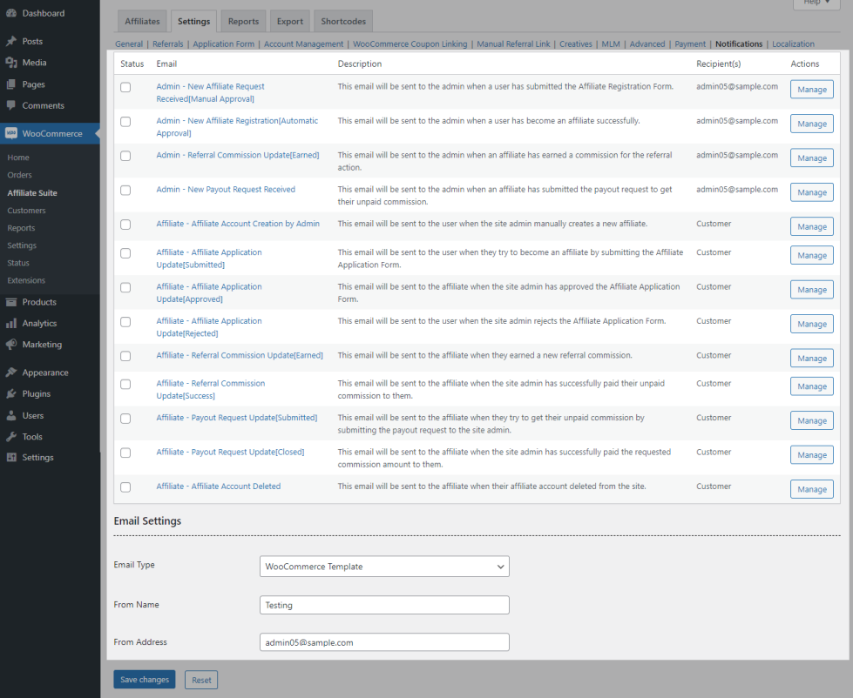Open the Shortcodes tab

pyautogui.click(x=343, y=21)
